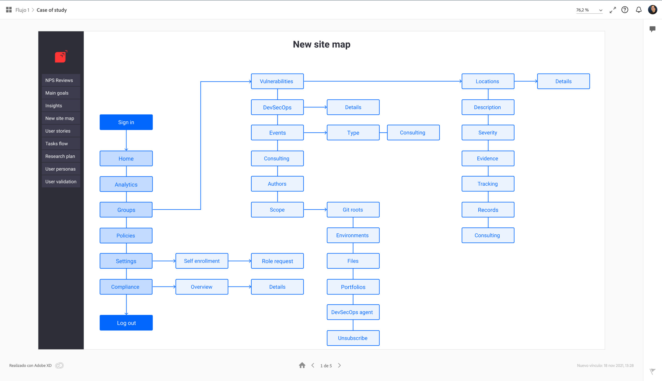Screen dimensions: 662x381
Task: Open the 76,2 % zoom dropdown
Action: tap(589, 10)
